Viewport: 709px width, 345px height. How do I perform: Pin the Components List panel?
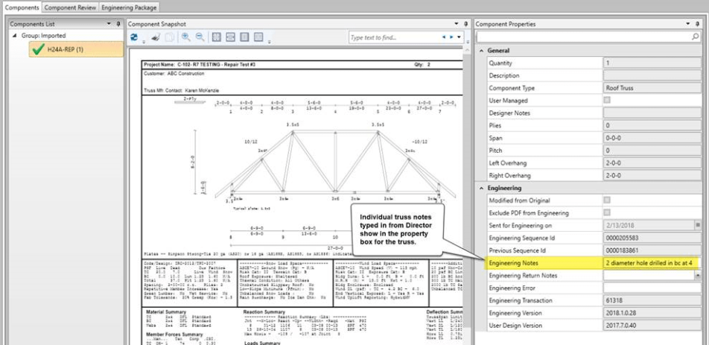click(x=118, y=24)
